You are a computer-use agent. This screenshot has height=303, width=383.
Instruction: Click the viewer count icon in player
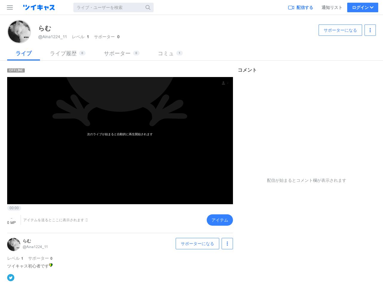(223, 83)
